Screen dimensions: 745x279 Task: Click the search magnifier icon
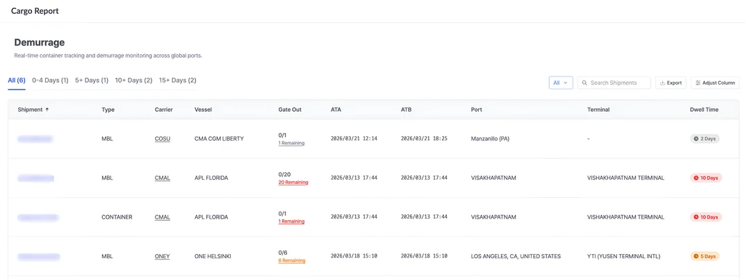click(x=585, y=83)
